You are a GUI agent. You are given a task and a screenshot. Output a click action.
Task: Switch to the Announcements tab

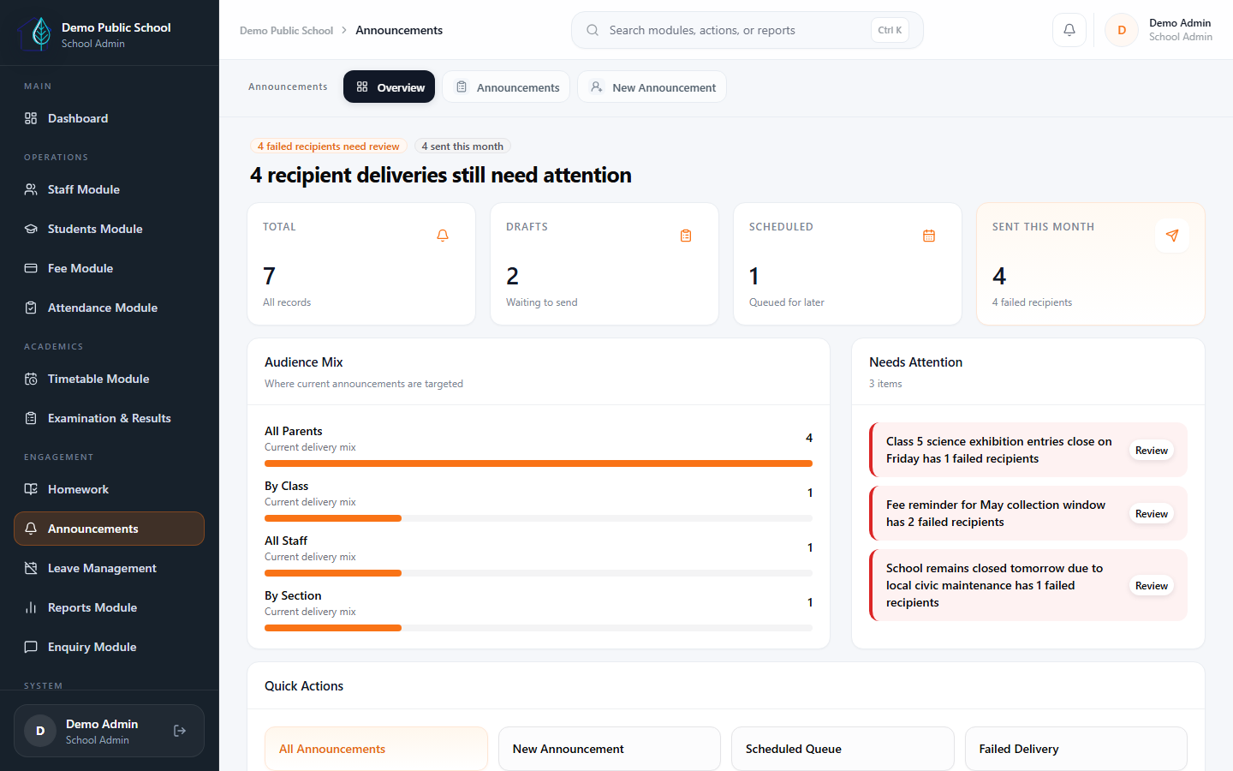click(506, 87)
